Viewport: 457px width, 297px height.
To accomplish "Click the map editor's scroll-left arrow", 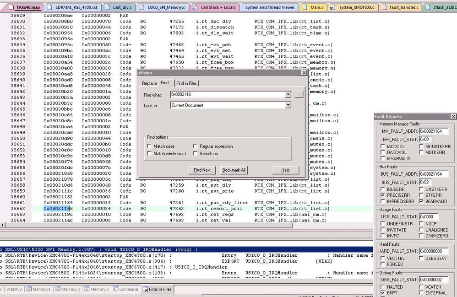I will (3, 225).
